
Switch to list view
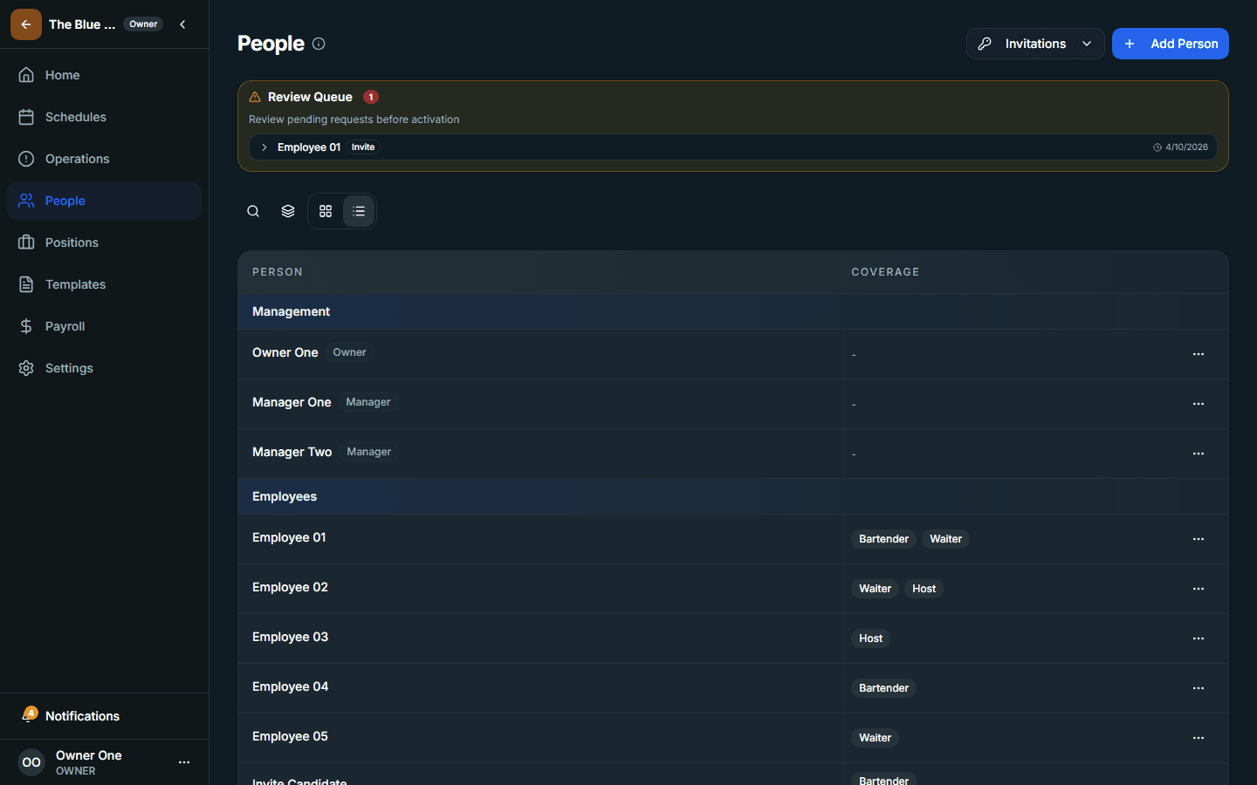click(x=359, y=211)
